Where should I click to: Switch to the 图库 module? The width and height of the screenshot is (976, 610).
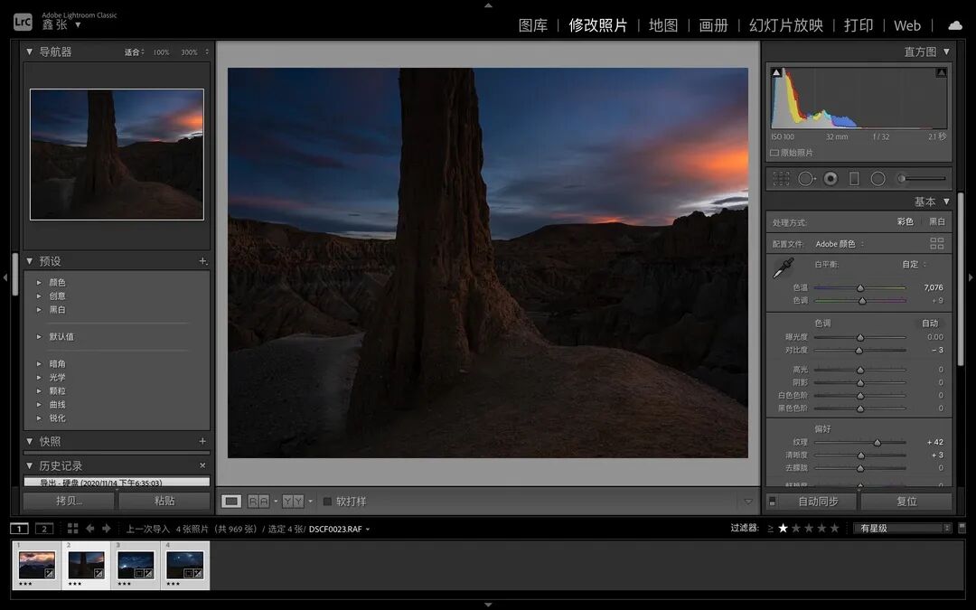[533, 25]
